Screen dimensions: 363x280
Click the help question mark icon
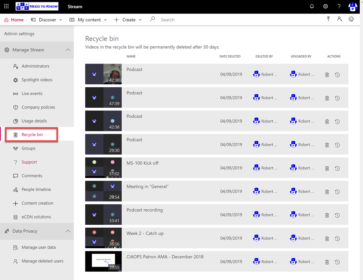tap(339, 7)
